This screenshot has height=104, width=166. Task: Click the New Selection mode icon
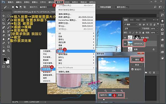[x=13, y=7]
